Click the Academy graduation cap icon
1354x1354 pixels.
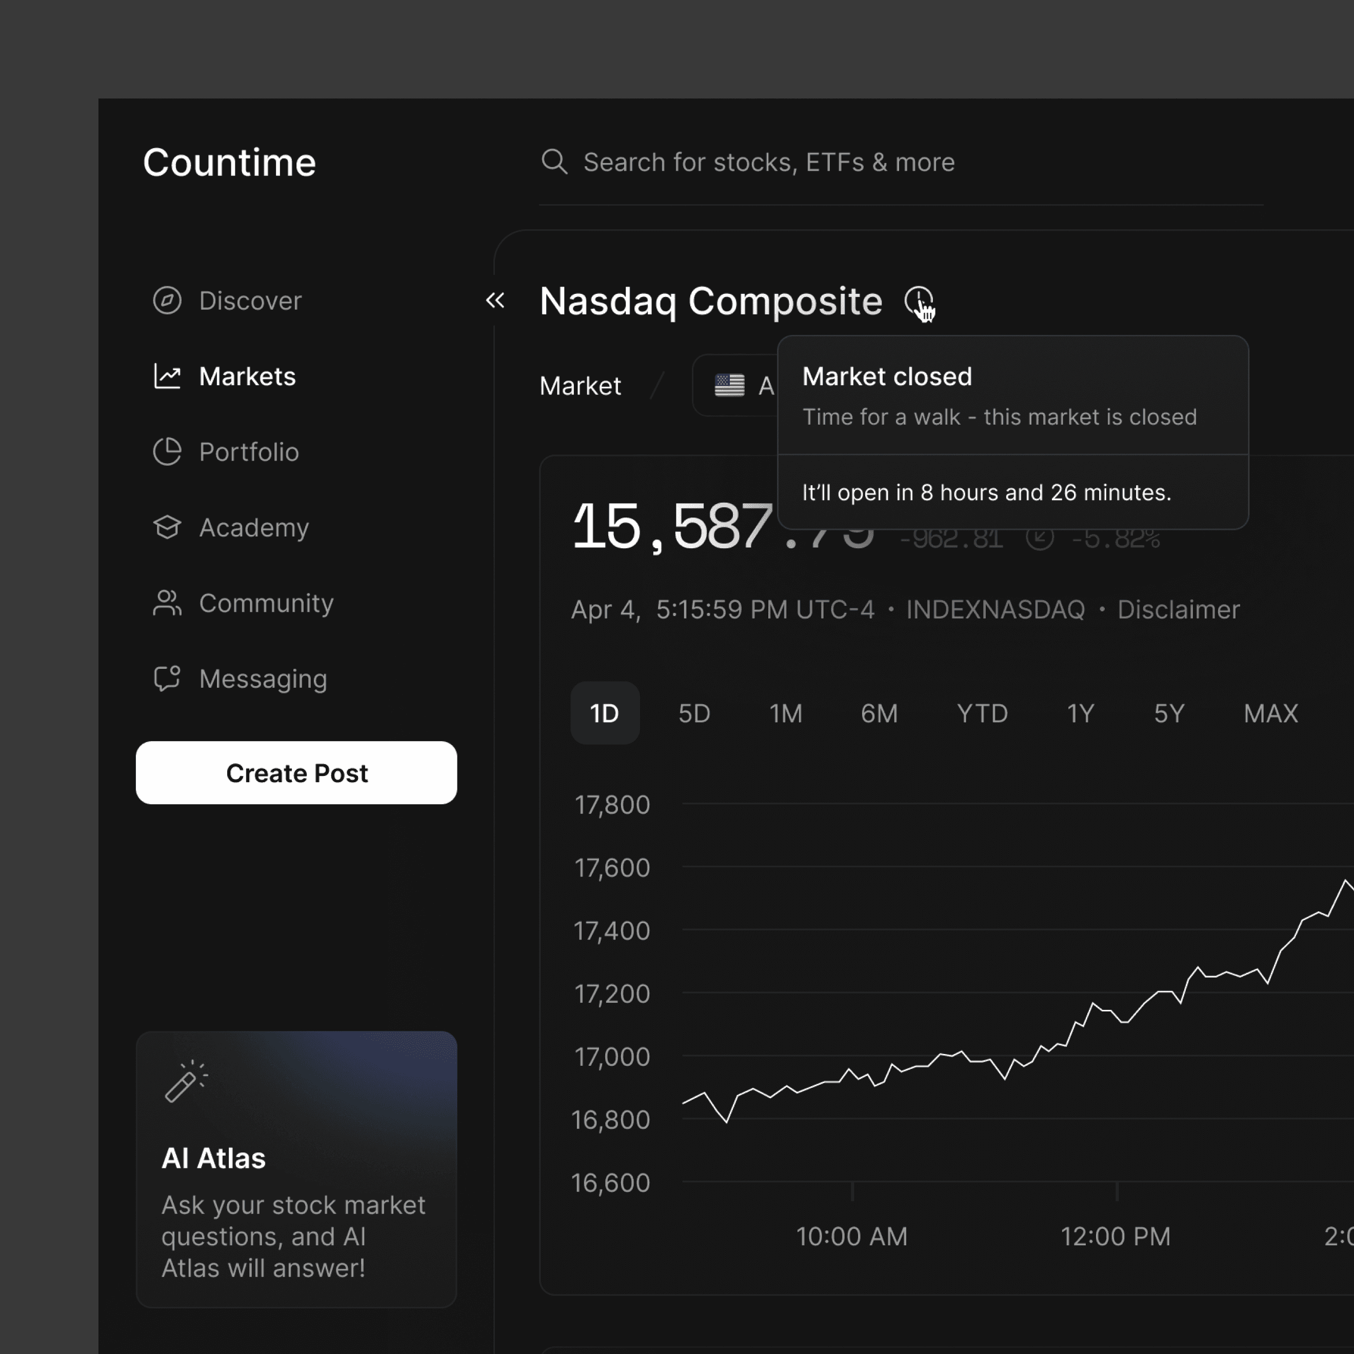coord(167,527)
